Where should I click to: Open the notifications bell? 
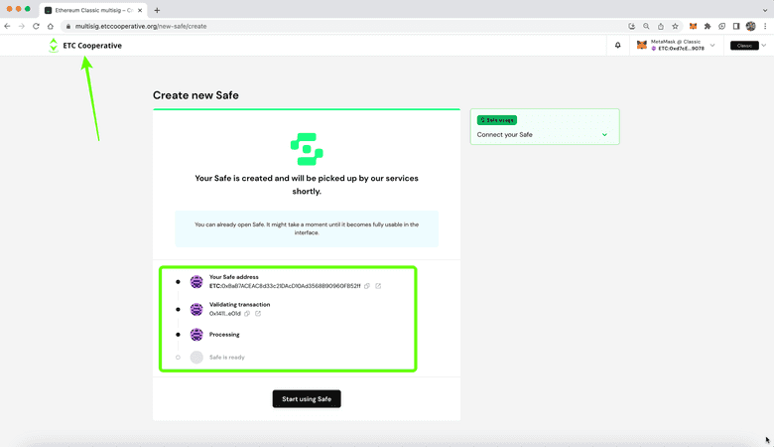pos(617,45)
